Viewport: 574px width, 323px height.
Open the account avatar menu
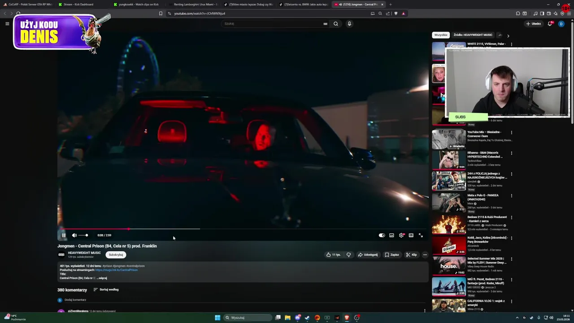click(561, 24)
